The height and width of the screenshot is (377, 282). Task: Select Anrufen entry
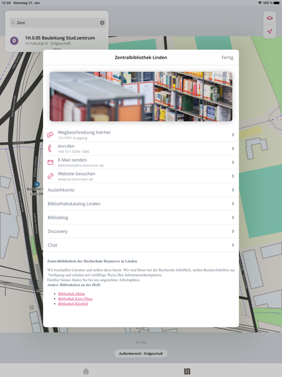(x=141, y=148)
